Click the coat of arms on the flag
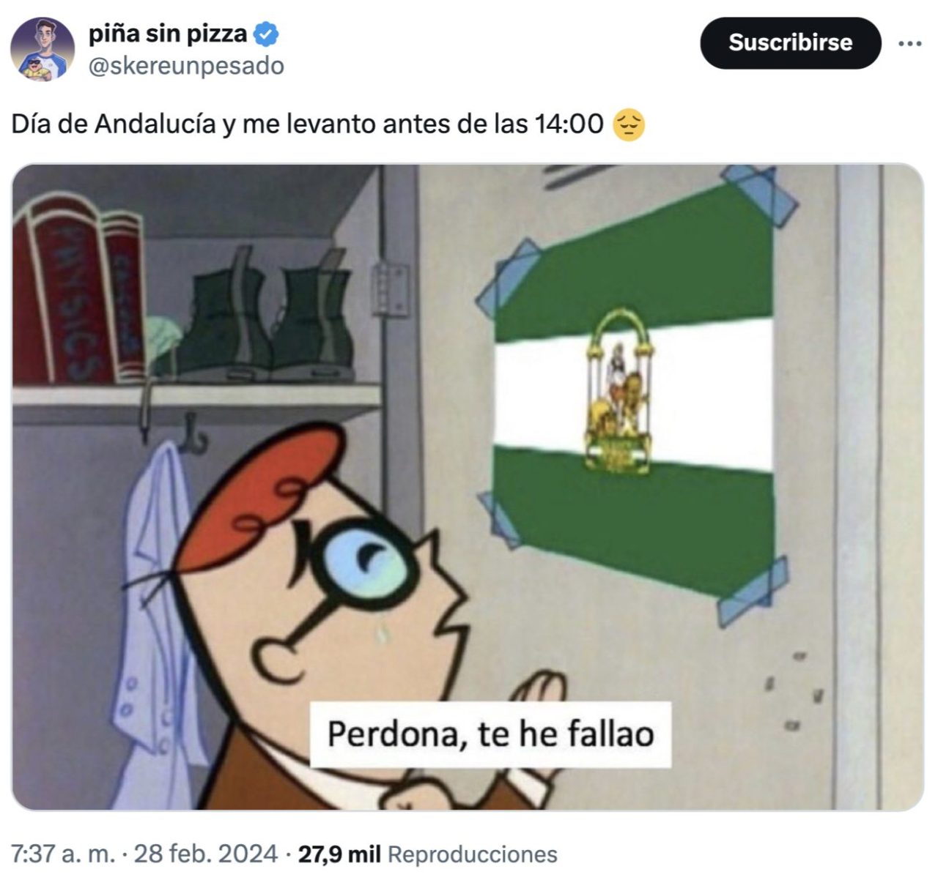 (619, 392)
